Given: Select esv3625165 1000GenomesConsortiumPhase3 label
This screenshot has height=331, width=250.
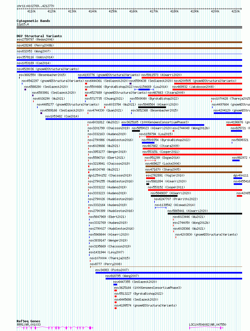Looking at the screenshot, I should [x=155, y=122].
